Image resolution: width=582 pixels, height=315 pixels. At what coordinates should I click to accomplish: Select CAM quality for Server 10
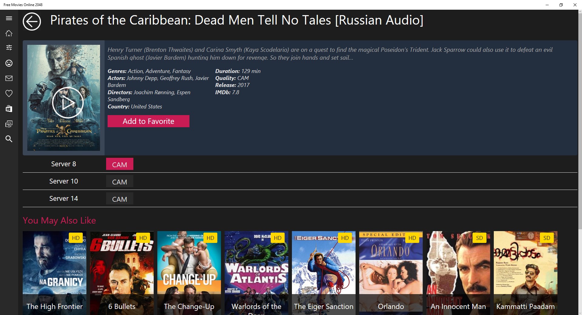coord(120,181)
